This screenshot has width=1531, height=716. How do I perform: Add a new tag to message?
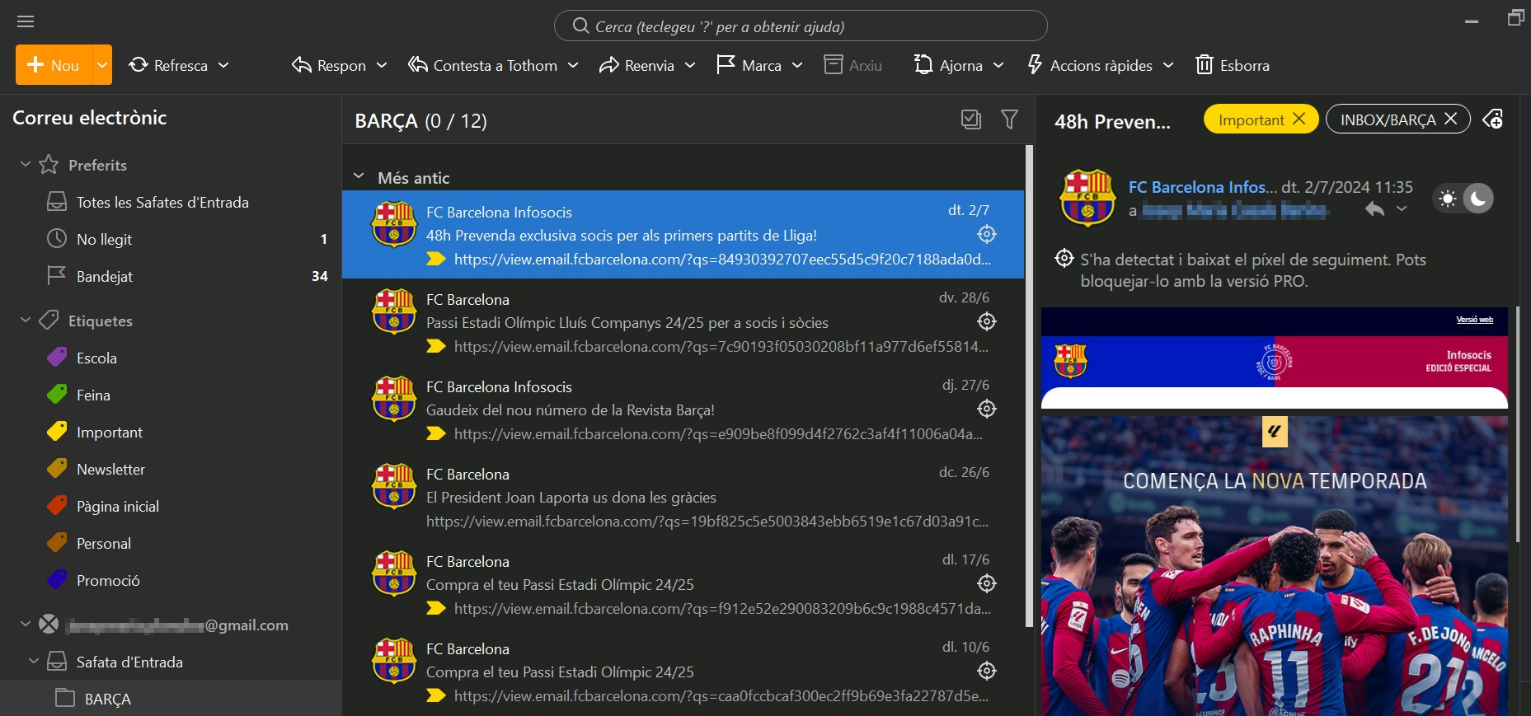(x=1493, y=119)
